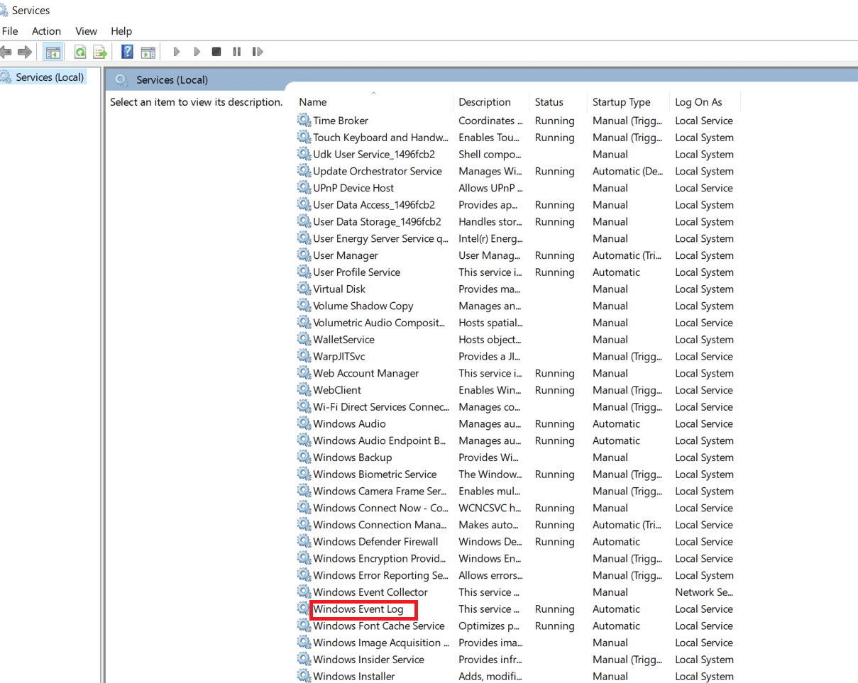
Task: Refresh the services list via toolbar
Action: (x=80, y=52)
